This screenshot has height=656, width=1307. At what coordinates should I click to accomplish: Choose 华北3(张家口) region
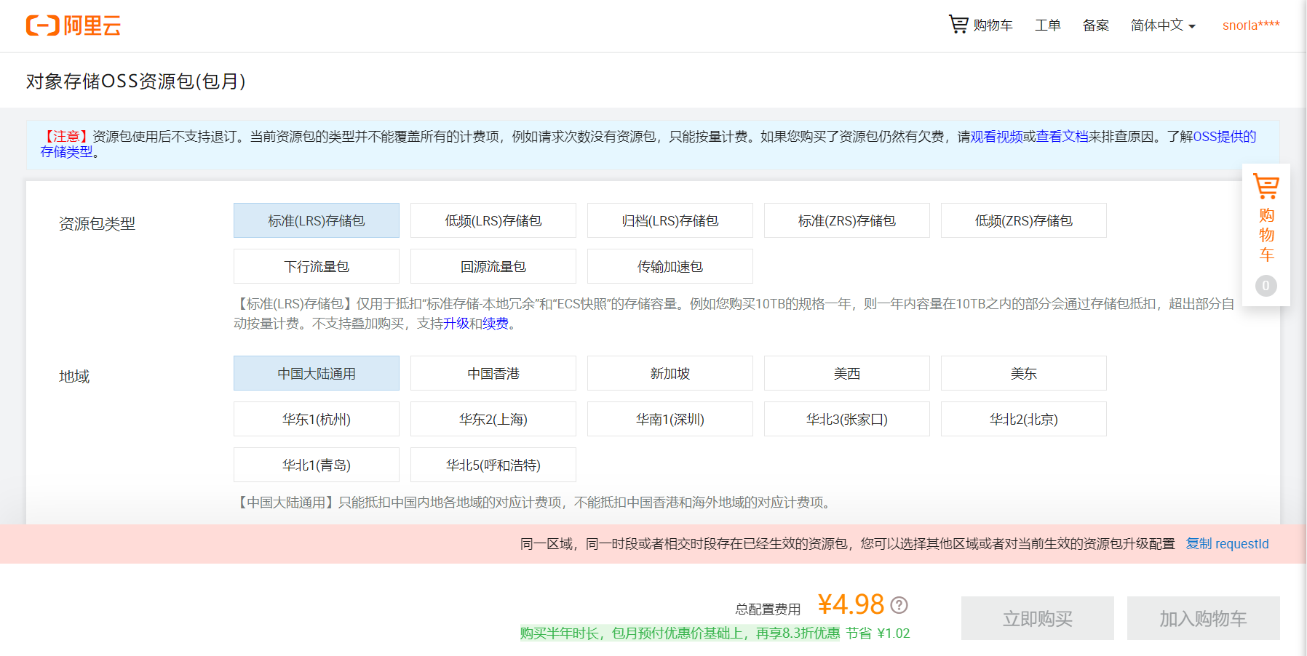pyautogui.click(x=847, y=419)
